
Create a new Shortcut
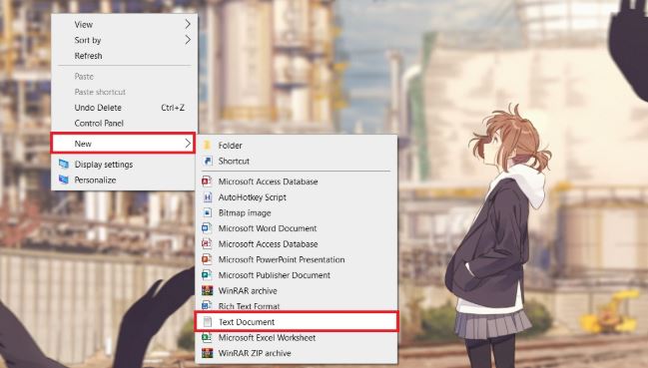coord(296,161)
